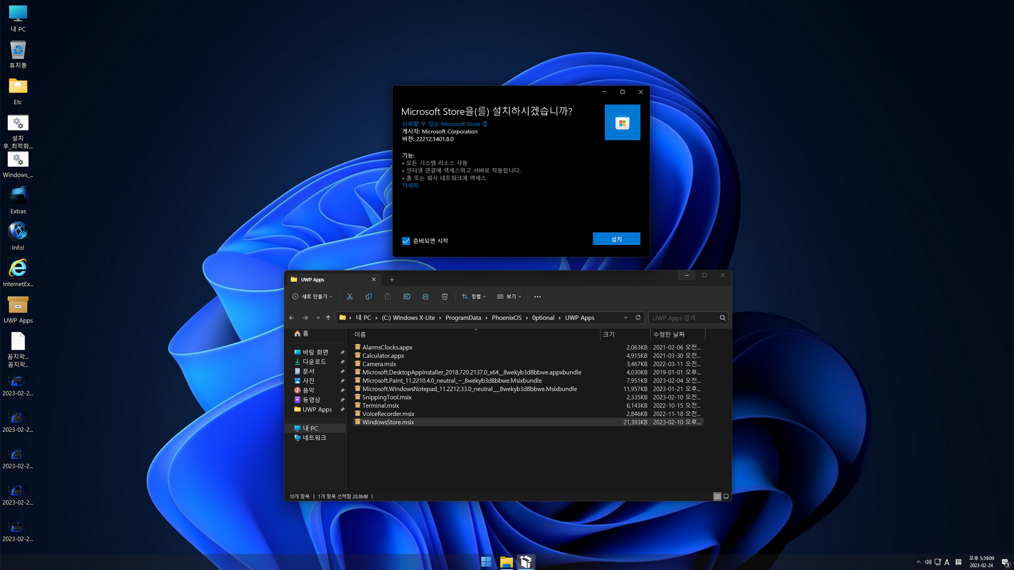Click (C:) Windows X-Lite in breadcrumb
This screenshot has height=570, width=1014.
coord(408,318)
